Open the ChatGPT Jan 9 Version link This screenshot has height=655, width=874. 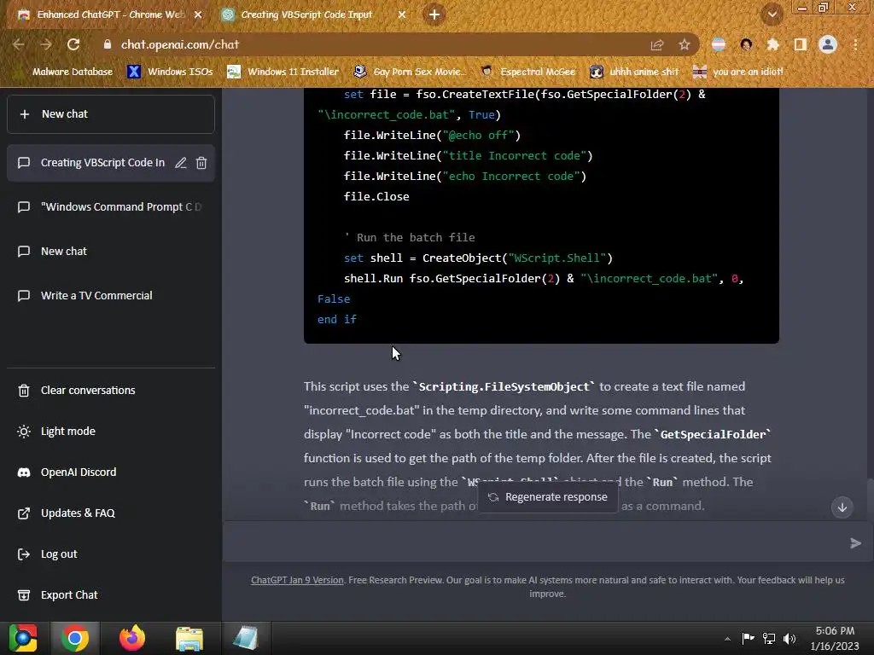297,580
